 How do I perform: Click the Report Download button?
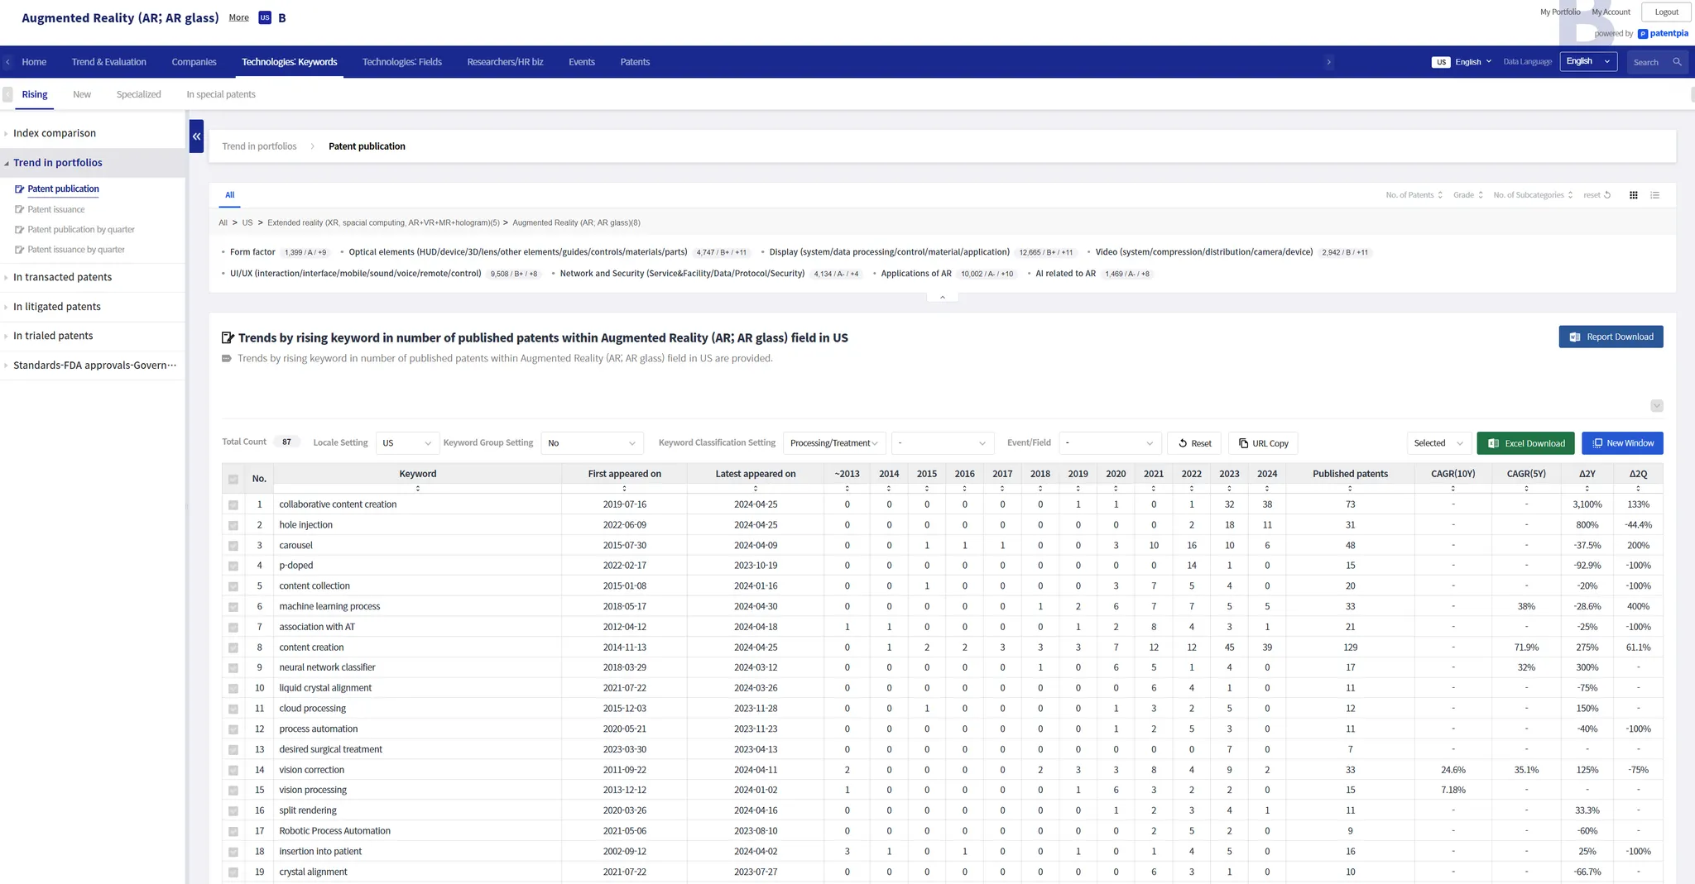pyautogui.click(x=1611, y=337)
